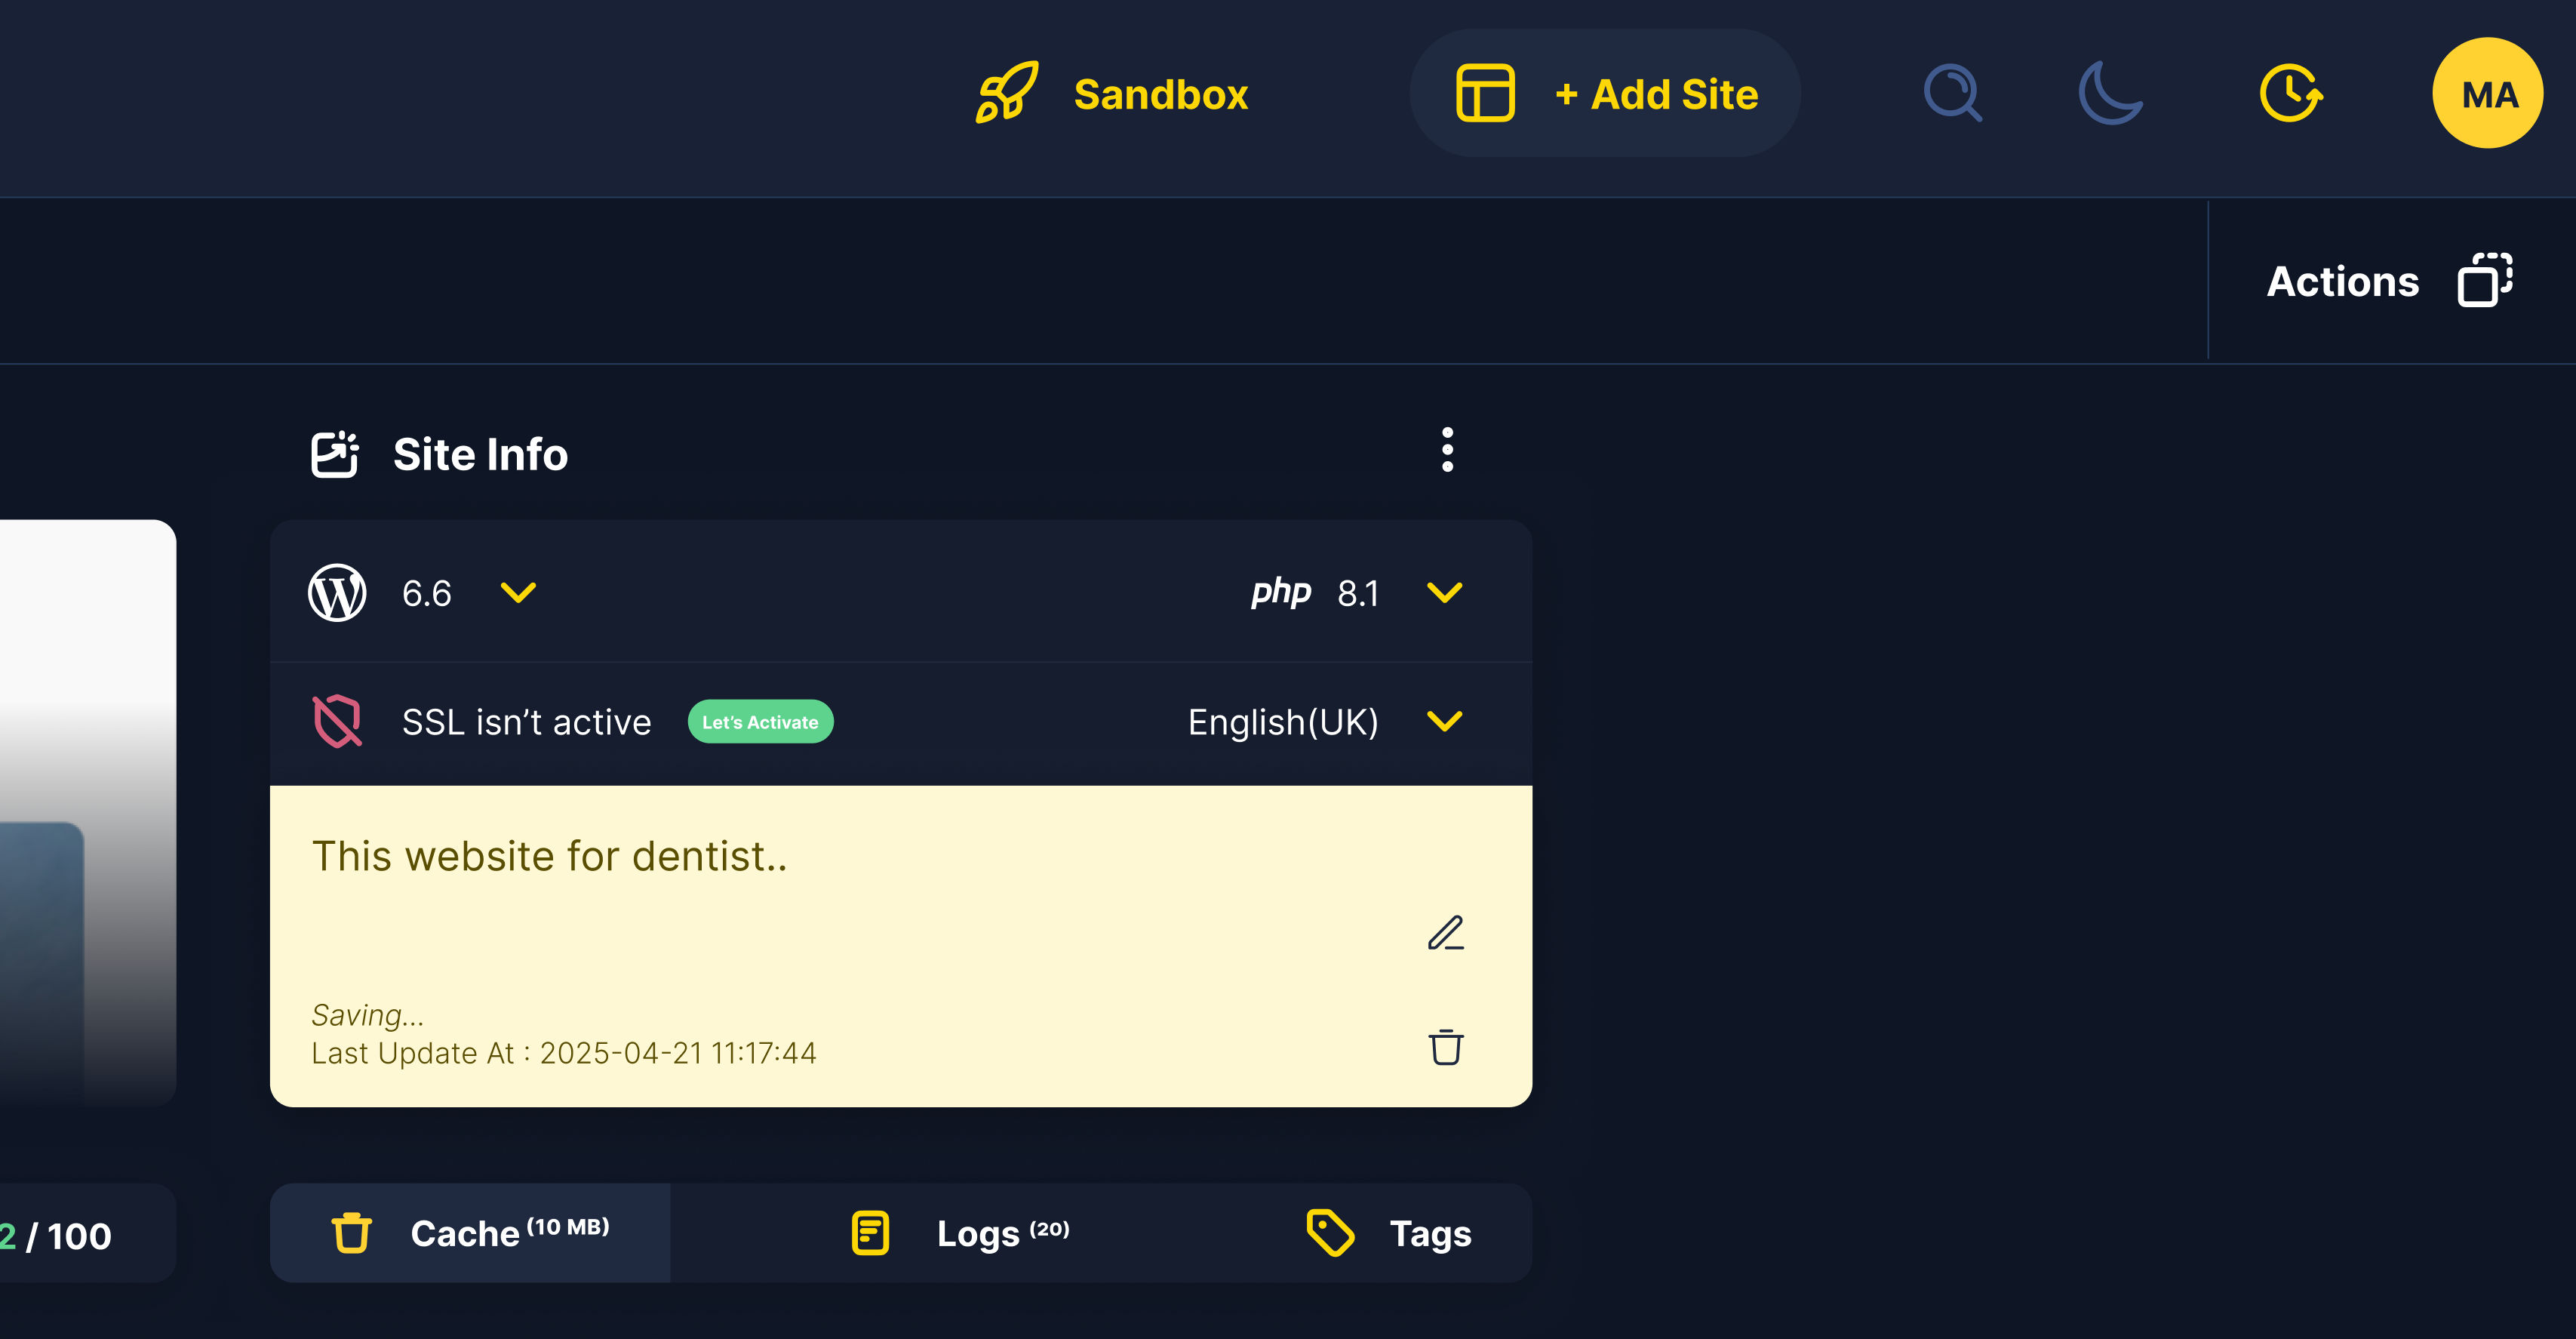Open the search magnifier icon
Screen dimensions: 2576x1339
click(1952, 93)
